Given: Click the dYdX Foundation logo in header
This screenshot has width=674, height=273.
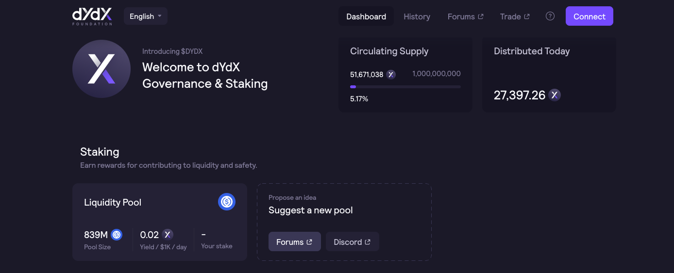Looking at the screenshot, I should pyautogui.click(x=92, y=16).
